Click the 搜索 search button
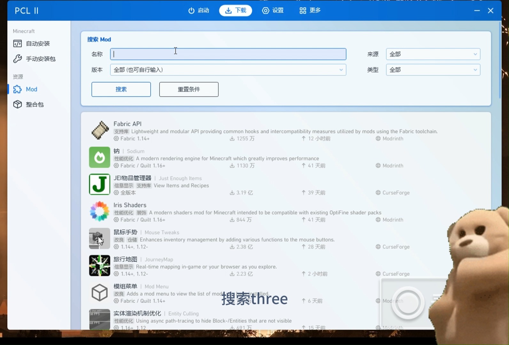The height and width of the screenshot is (345, 509). click(x=121, y=89)
